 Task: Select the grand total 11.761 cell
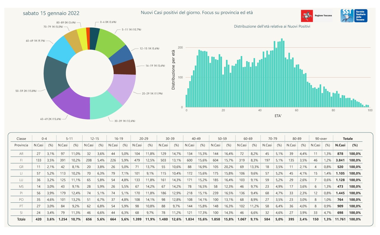341,219
